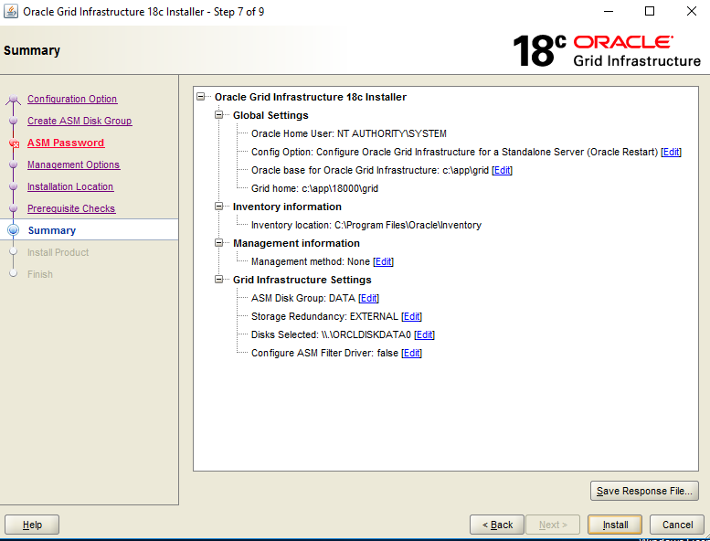This screenshot has width=710, height=541.
Task: Click the current Summary step bullet
Action: (x=14, y=230)
